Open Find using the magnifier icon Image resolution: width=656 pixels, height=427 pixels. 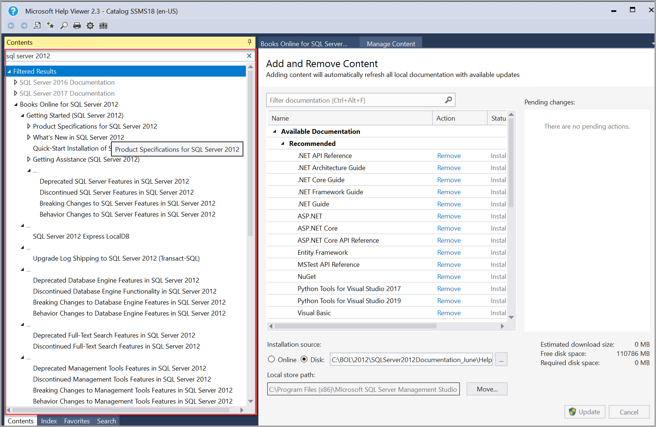pos(64,25)
